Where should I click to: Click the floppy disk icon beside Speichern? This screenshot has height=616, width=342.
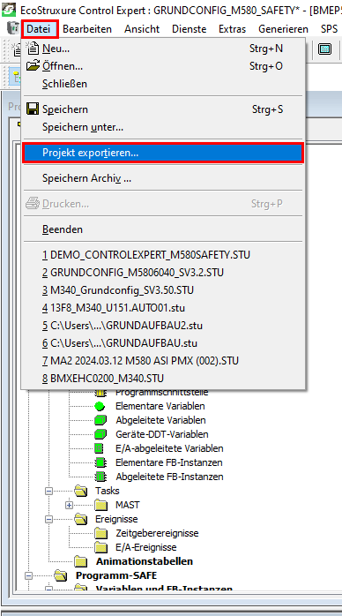click(33, 109)
